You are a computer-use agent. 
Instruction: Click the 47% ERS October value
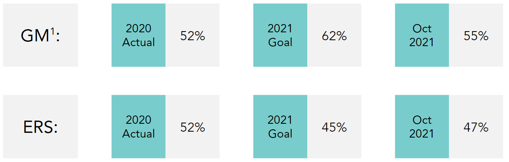pos(476,127)
